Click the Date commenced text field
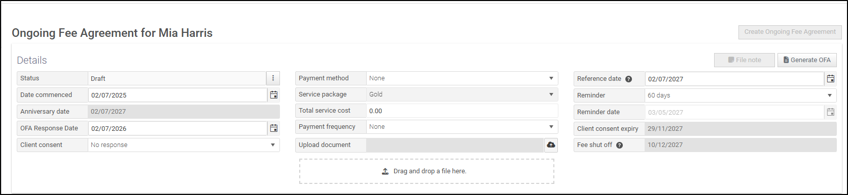848x195 pixels. 178,95
